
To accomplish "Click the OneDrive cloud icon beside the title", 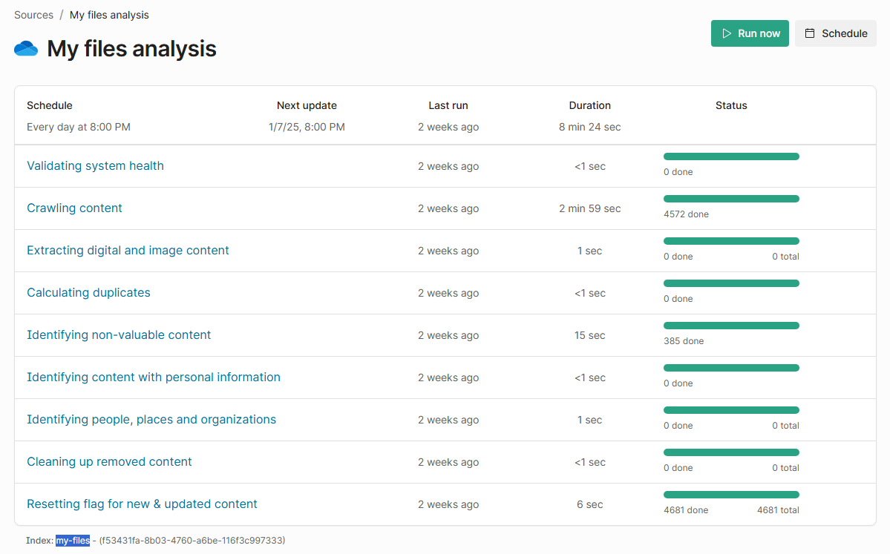I will [26, 49].
